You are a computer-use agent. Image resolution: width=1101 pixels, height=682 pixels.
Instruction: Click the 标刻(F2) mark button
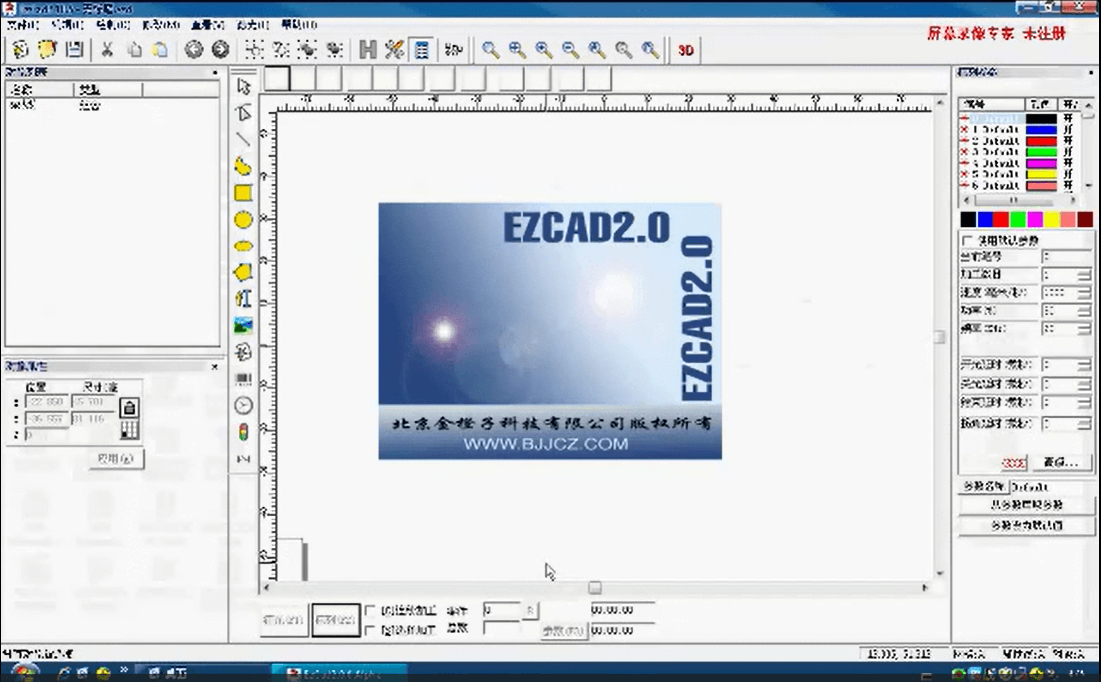point(336,620)
